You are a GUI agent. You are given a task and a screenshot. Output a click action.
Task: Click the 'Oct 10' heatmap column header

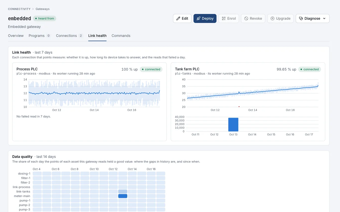pyautogui.click(x=94, y=169)
